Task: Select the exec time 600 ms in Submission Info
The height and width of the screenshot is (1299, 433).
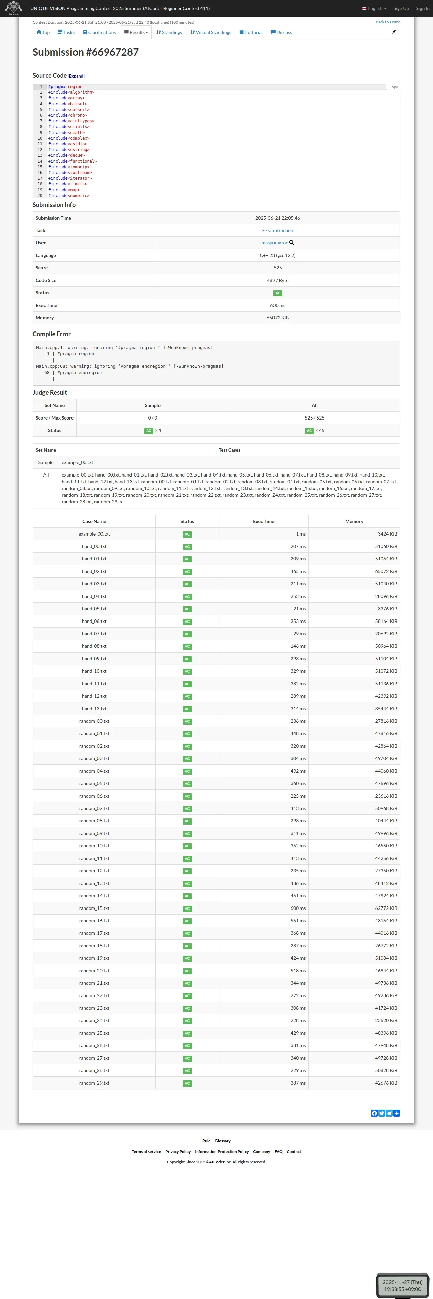Action: (x=278, y=305)
